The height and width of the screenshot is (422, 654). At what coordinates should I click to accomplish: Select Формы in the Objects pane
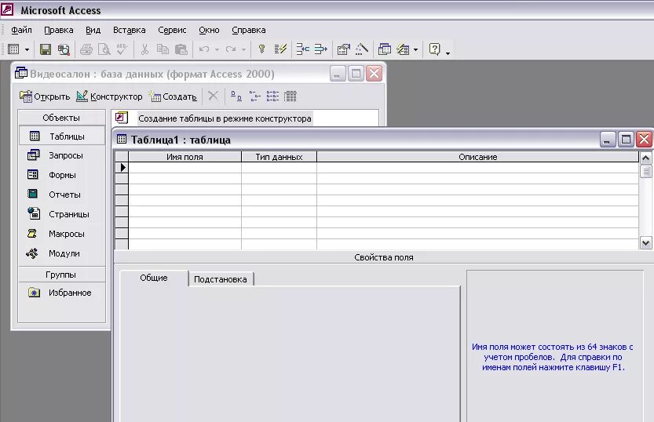click(x=62, y=175)
